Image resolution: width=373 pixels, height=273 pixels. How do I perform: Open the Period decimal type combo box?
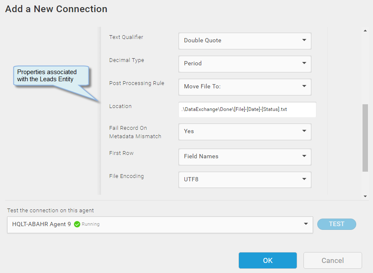coord(245,64)
